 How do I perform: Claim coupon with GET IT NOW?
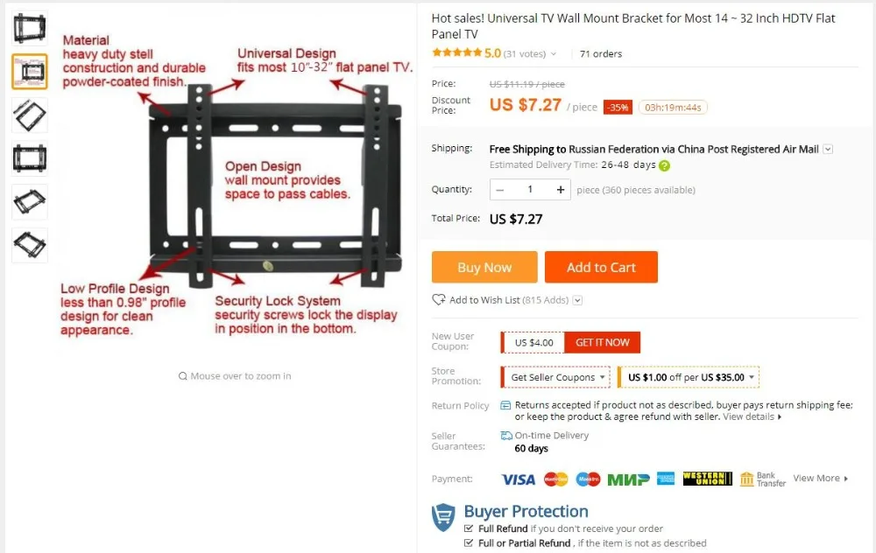(603, 342)
